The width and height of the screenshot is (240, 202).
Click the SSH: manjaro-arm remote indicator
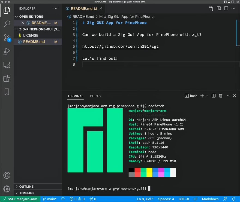tap(20, 199)
